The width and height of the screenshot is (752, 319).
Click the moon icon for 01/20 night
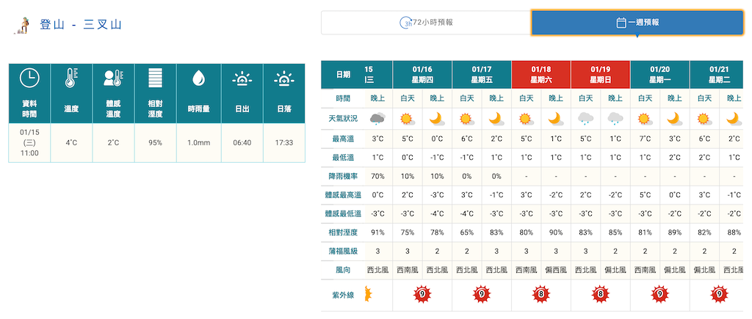pos(675,119)
